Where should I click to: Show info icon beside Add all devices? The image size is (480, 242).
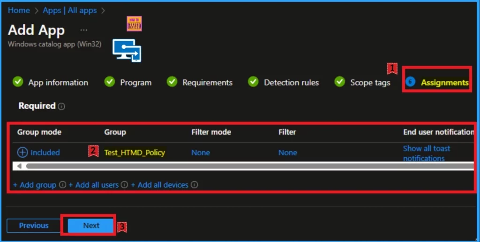(x=195, y=184)
